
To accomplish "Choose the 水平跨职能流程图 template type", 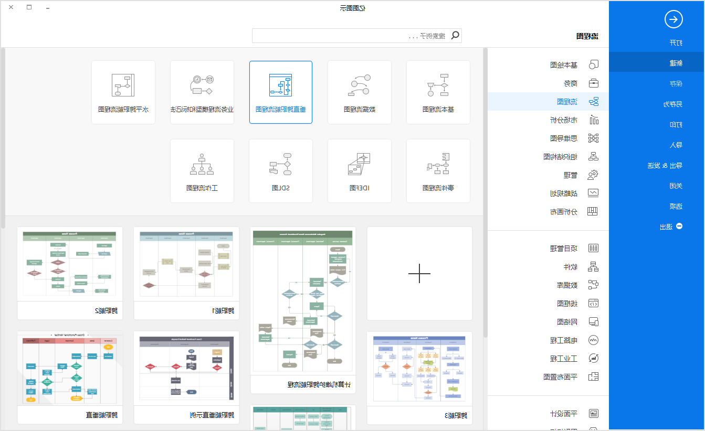I will point(123,92).
